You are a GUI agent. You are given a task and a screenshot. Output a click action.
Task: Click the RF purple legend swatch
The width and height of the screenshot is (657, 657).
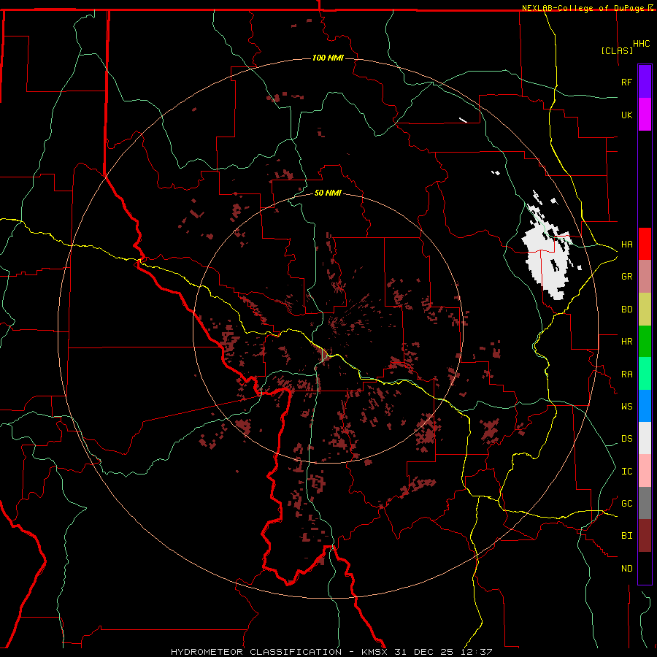(x=645, y=82)
